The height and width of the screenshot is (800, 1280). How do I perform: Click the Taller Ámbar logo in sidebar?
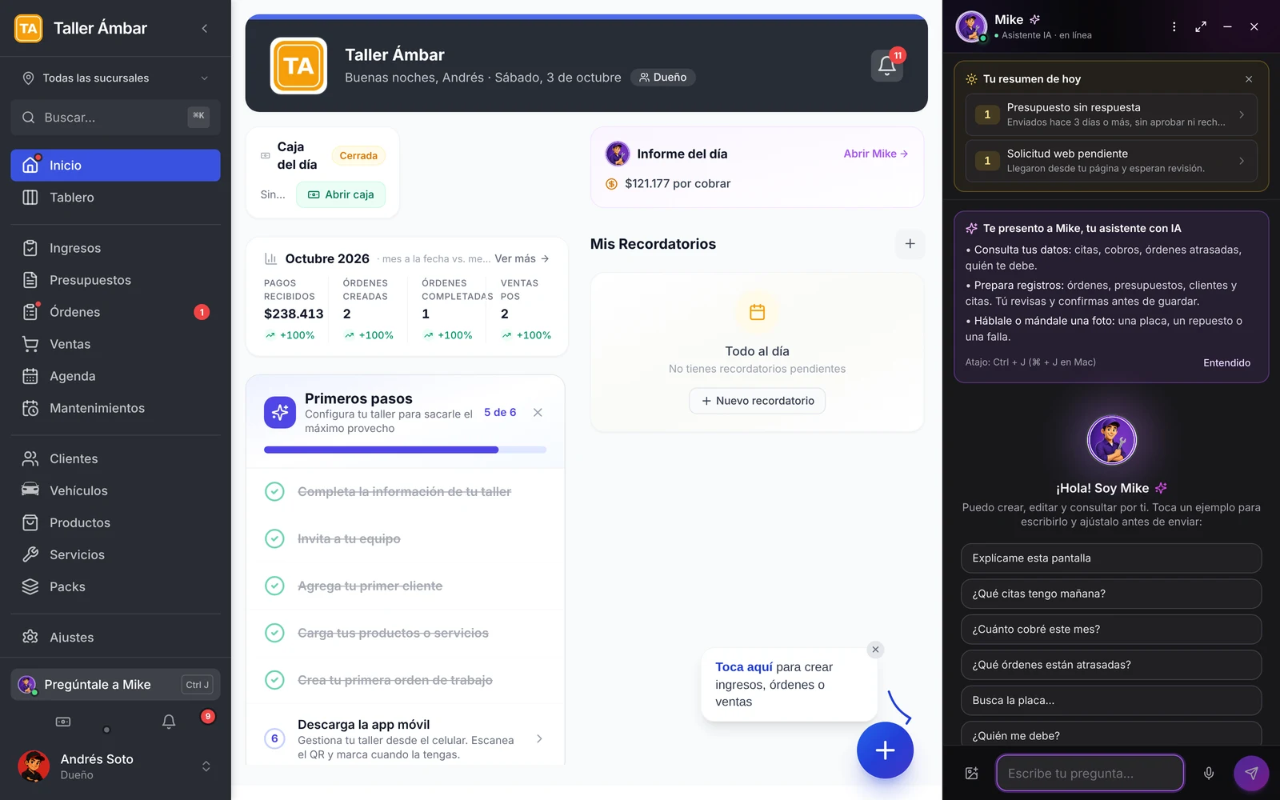29,28
